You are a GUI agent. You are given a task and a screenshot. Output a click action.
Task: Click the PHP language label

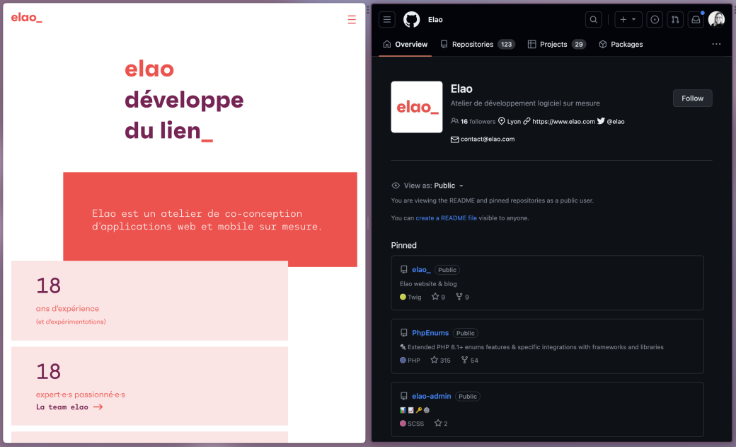tap(413, 361)
